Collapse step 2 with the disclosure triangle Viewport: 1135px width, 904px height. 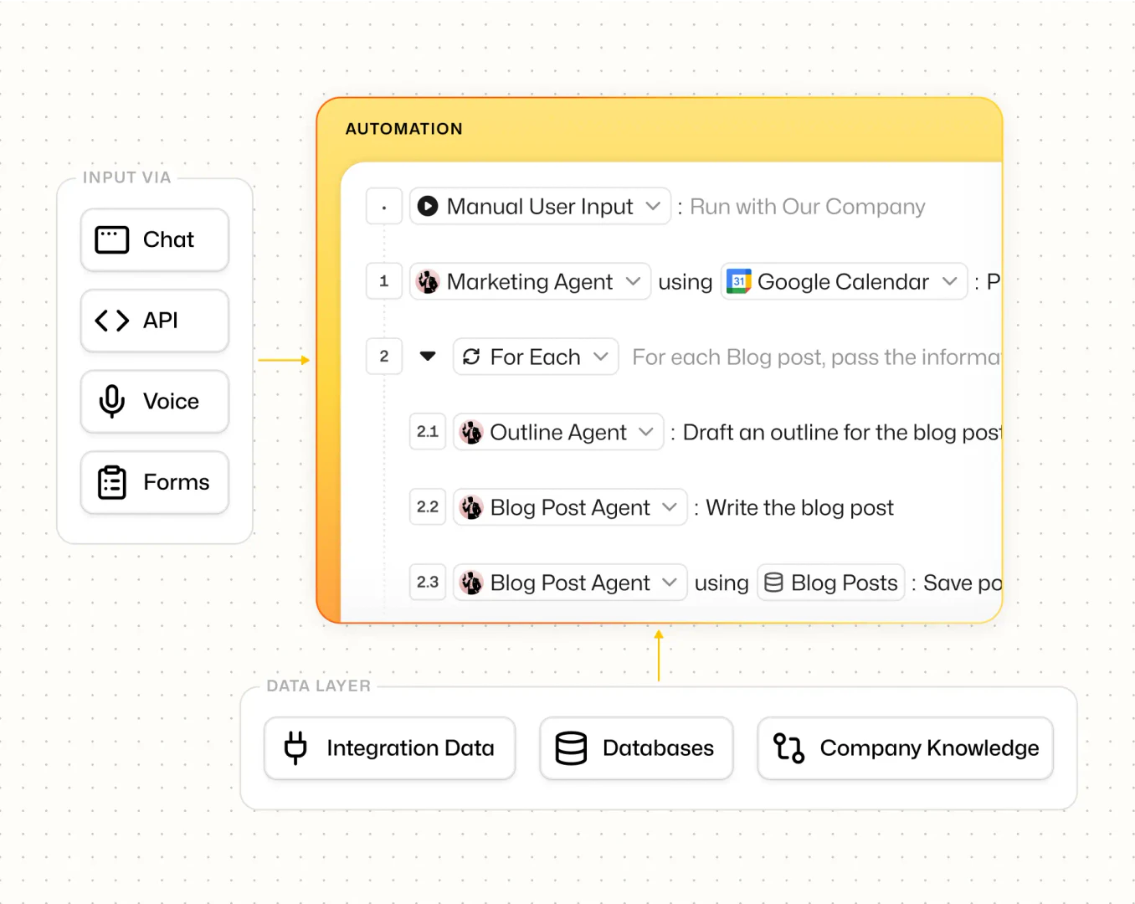coord(428,357)
